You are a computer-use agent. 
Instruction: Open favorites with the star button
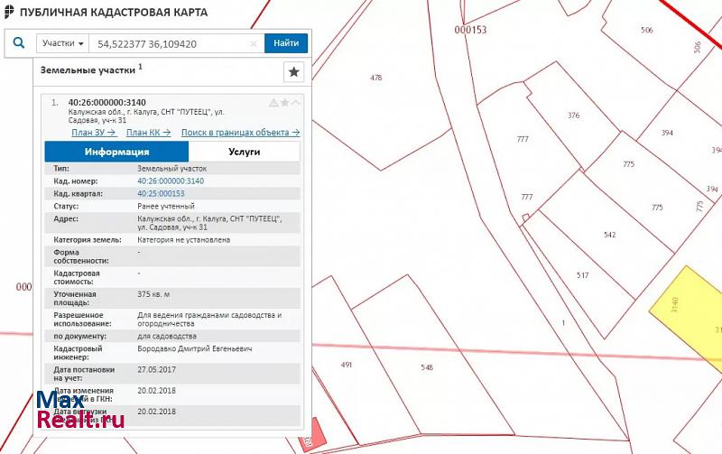pyautogui.click(x=292, y=72)
